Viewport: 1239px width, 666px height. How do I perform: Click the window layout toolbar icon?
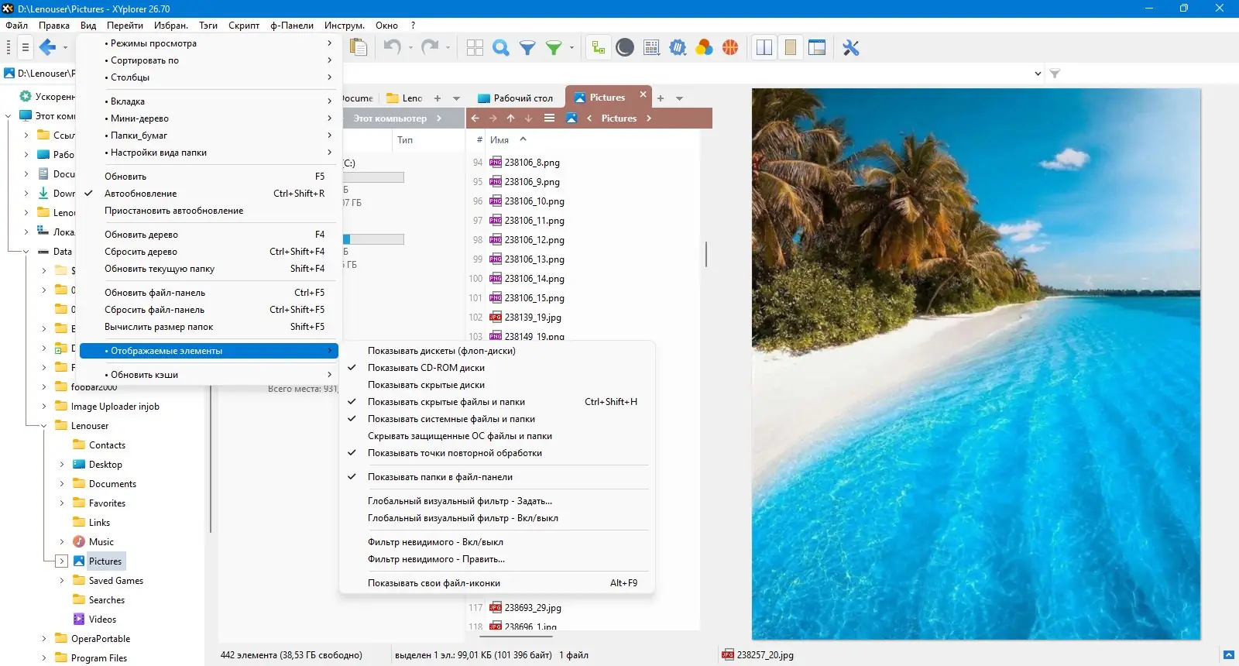pyautogui.click(x=817, y=47)
